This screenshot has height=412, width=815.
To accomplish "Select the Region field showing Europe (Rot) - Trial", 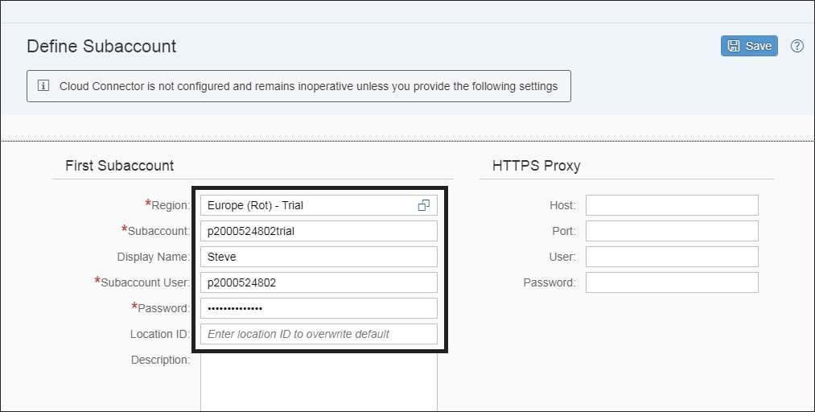I will click(319, 205).
